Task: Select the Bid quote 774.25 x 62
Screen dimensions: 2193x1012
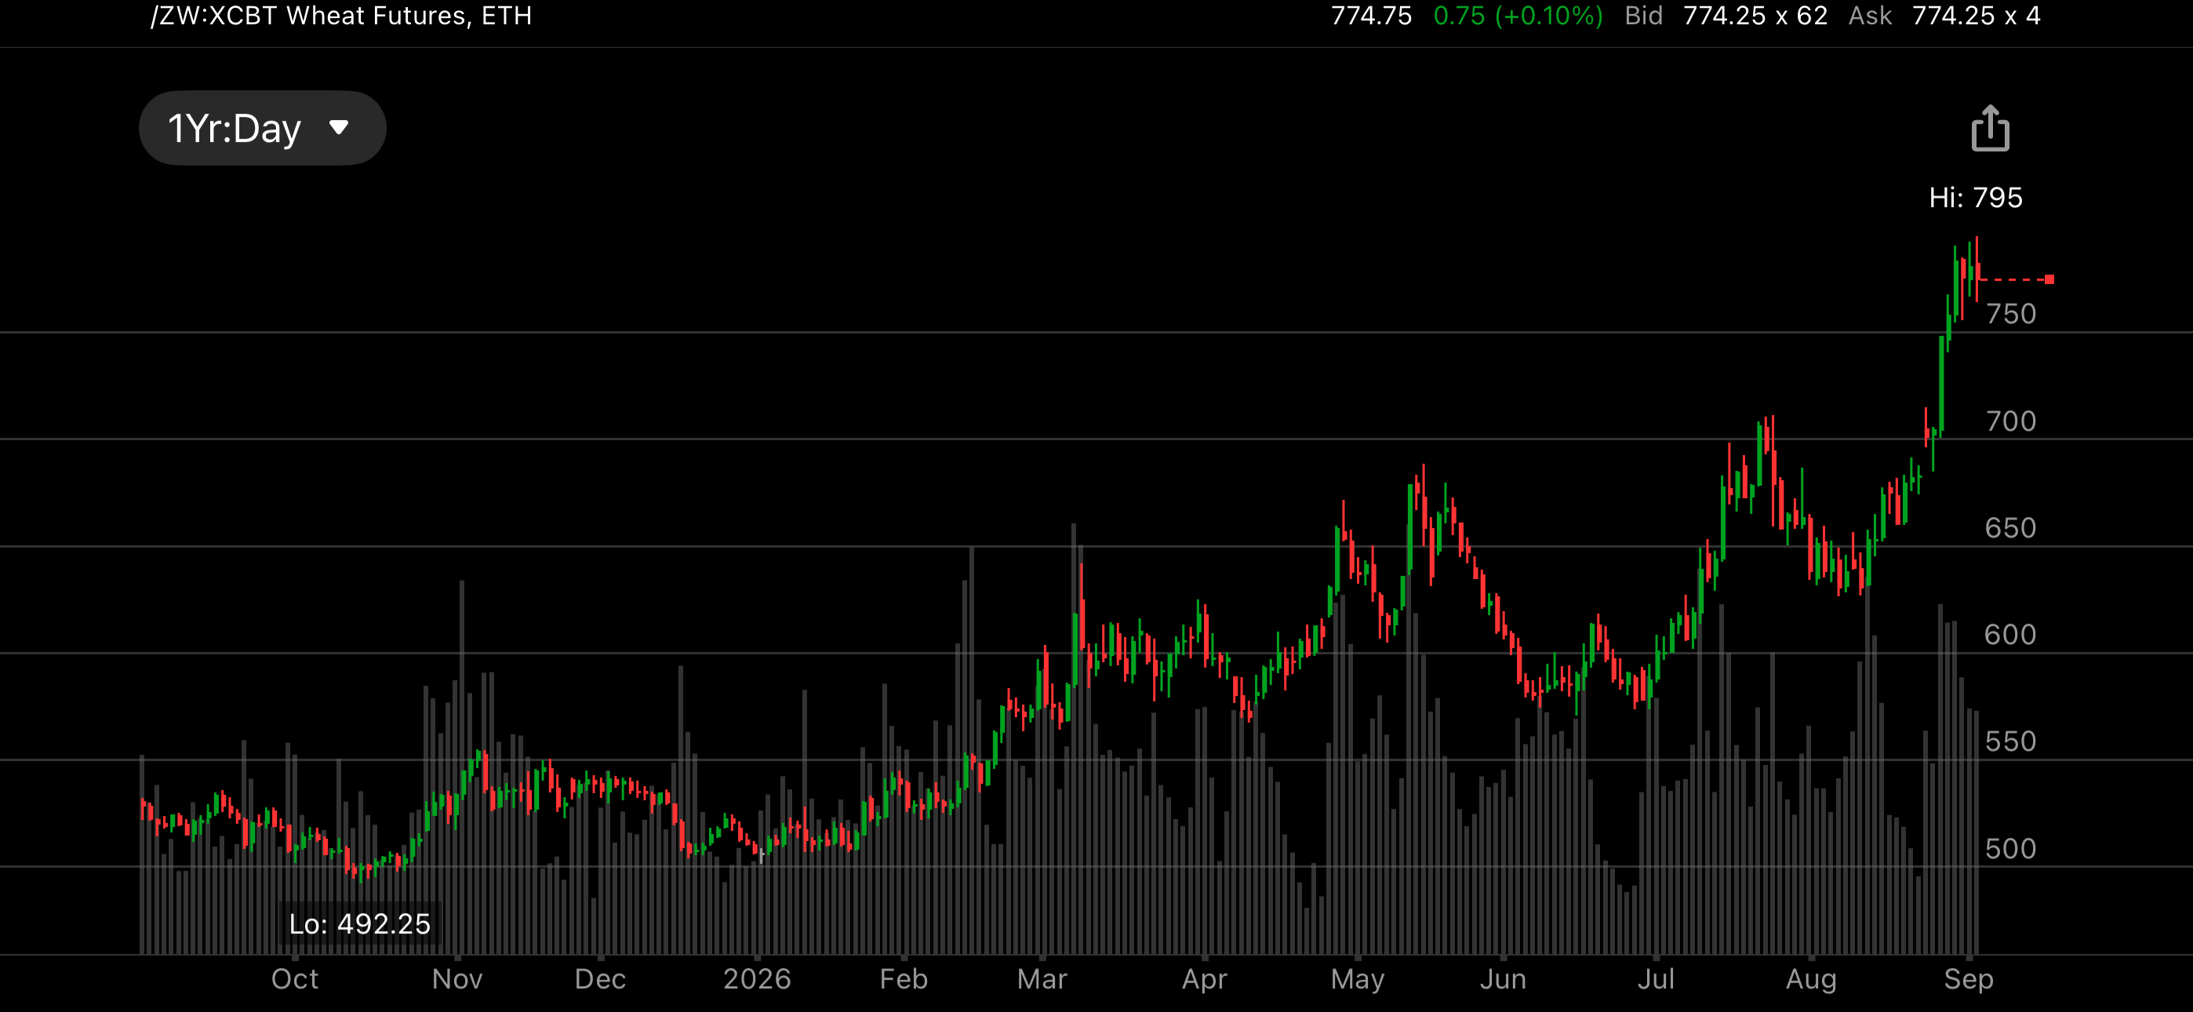Action: [1755, 16]
